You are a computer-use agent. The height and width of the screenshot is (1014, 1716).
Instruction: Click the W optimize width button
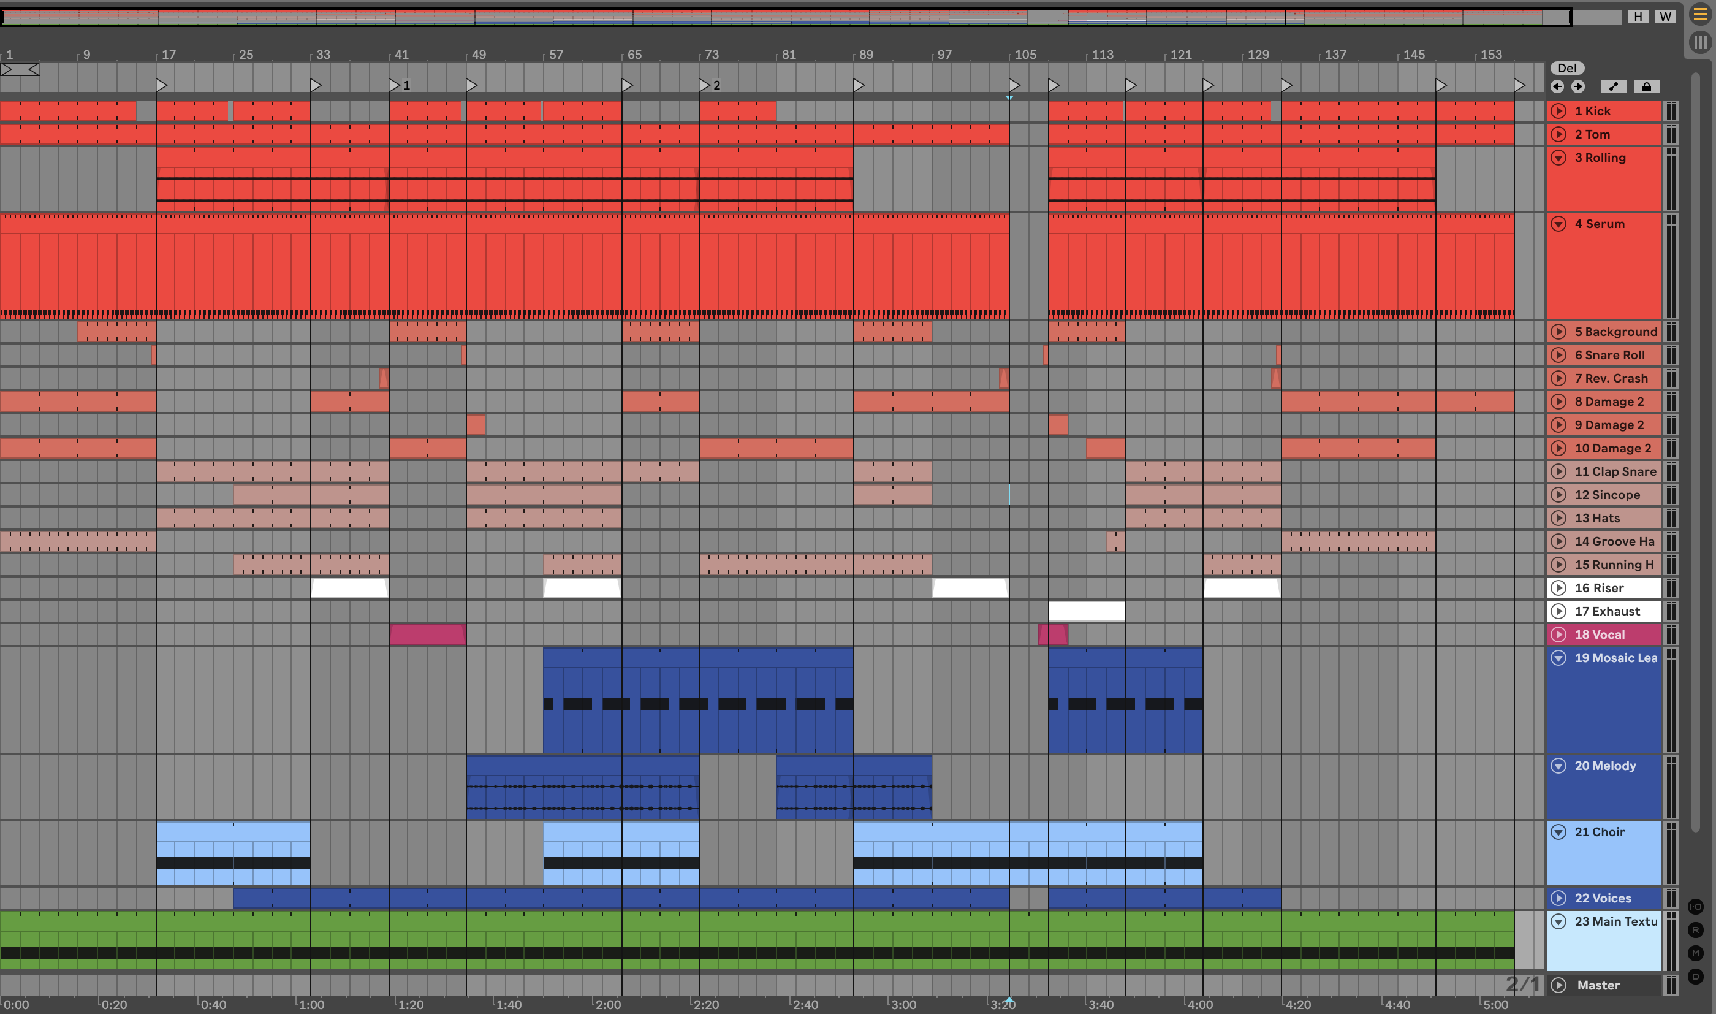(1666, 17)
